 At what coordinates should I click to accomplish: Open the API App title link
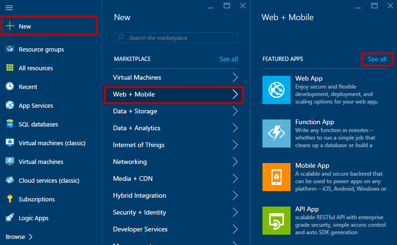coord(307,209)
